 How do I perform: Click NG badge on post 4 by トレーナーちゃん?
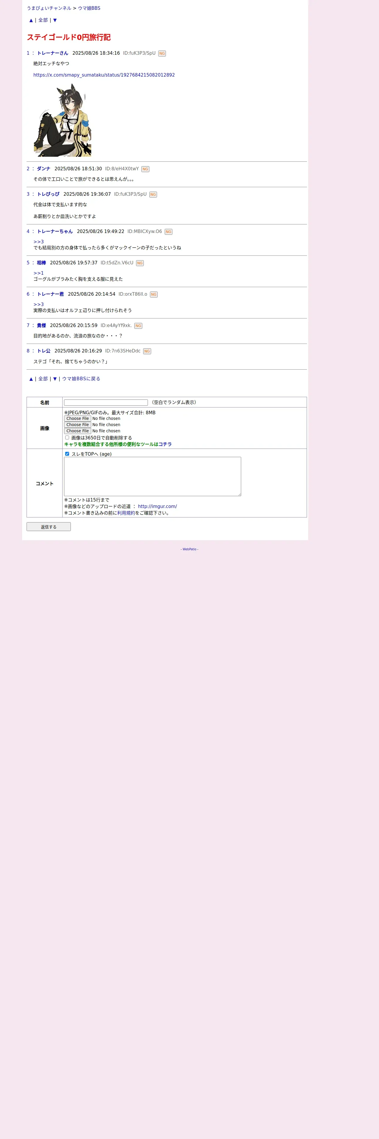pos(169,232)
